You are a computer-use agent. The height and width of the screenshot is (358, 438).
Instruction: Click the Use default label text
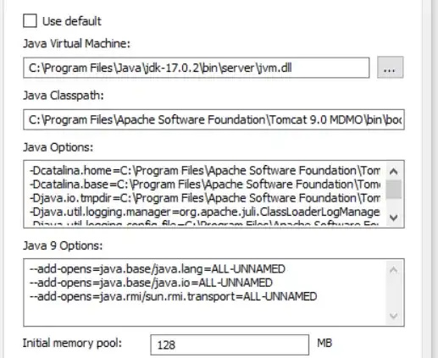(72, 21)
